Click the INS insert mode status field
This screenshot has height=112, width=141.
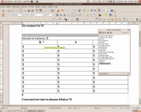[70, 108]
